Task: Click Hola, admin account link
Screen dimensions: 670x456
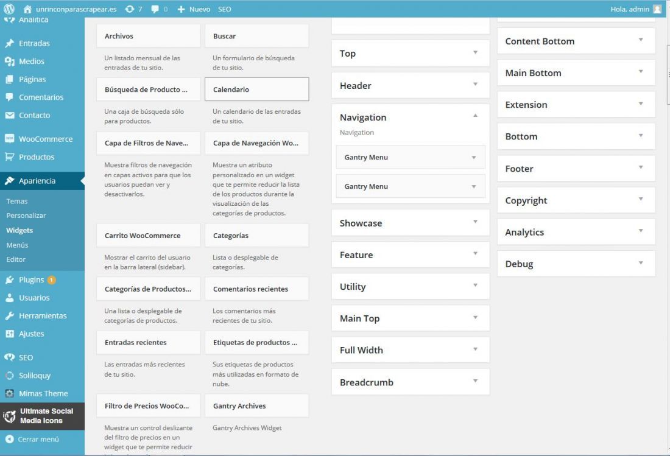Action: coord(629,9)
